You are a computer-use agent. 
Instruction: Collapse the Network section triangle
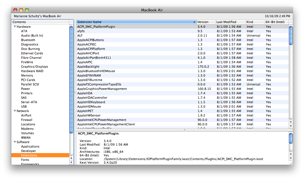(15, 111)
